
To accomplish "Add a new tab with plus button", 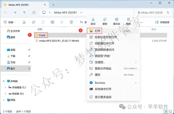I will pos(53,5).
